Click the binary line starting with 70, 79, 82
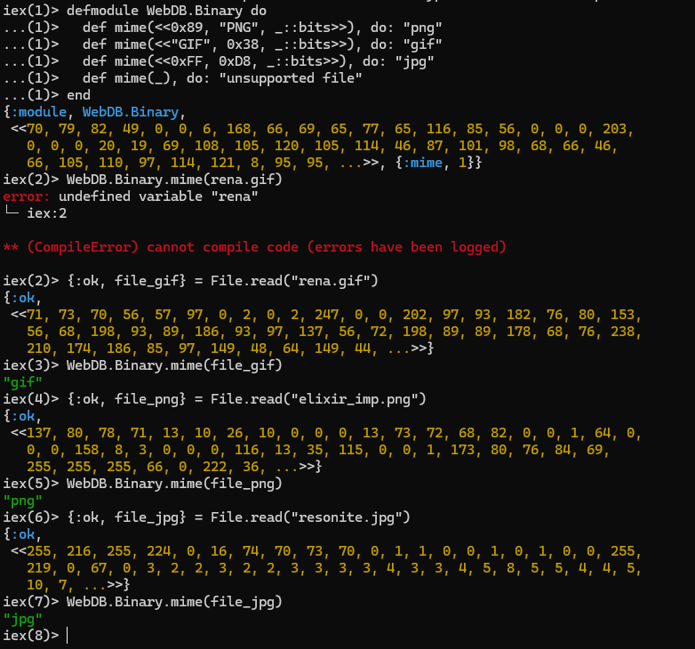This screenshot has width=695, height=649. tap(323, 129)
